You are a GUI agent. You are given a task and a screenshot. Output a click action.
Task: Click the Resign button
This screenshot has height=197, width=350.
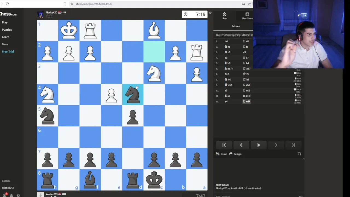[235, 154]
